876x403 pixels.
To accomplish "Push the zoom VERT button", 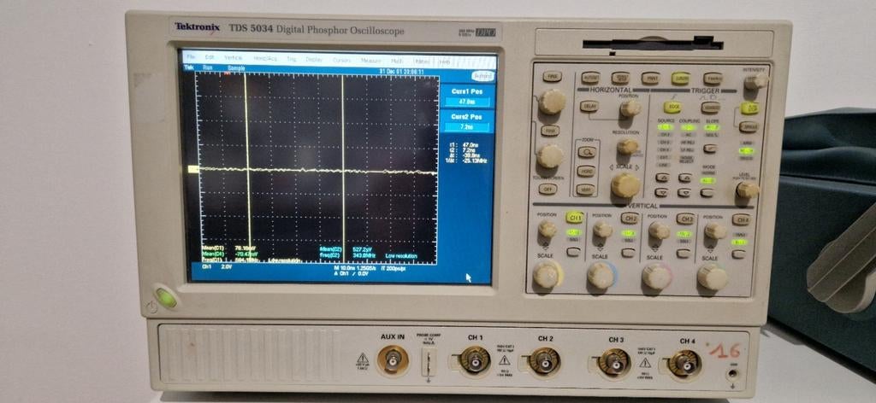I will pos(585,190).
